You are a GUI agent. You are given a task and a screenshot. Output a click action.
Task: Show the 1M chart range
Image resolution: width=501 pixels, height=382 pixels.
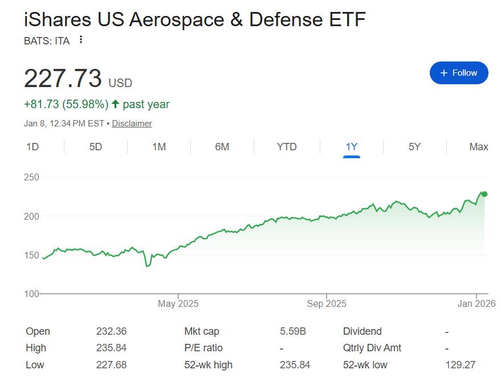coord(159,147)
